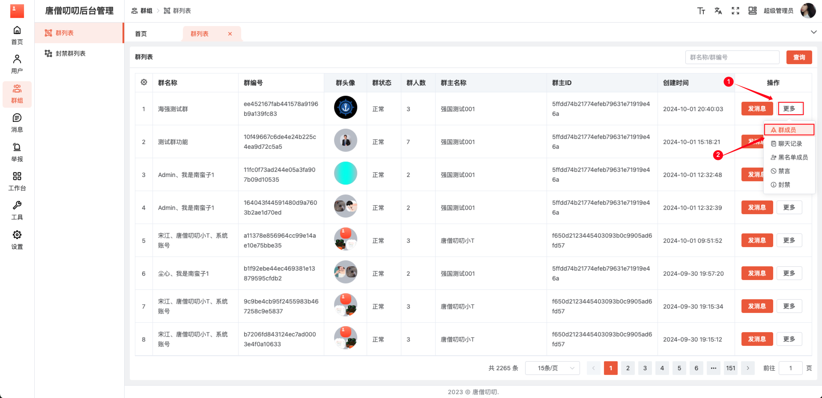Toggle fullscreen mode icon in header
The height and width of the screenshot is (398, 822).
coord(735,11)
